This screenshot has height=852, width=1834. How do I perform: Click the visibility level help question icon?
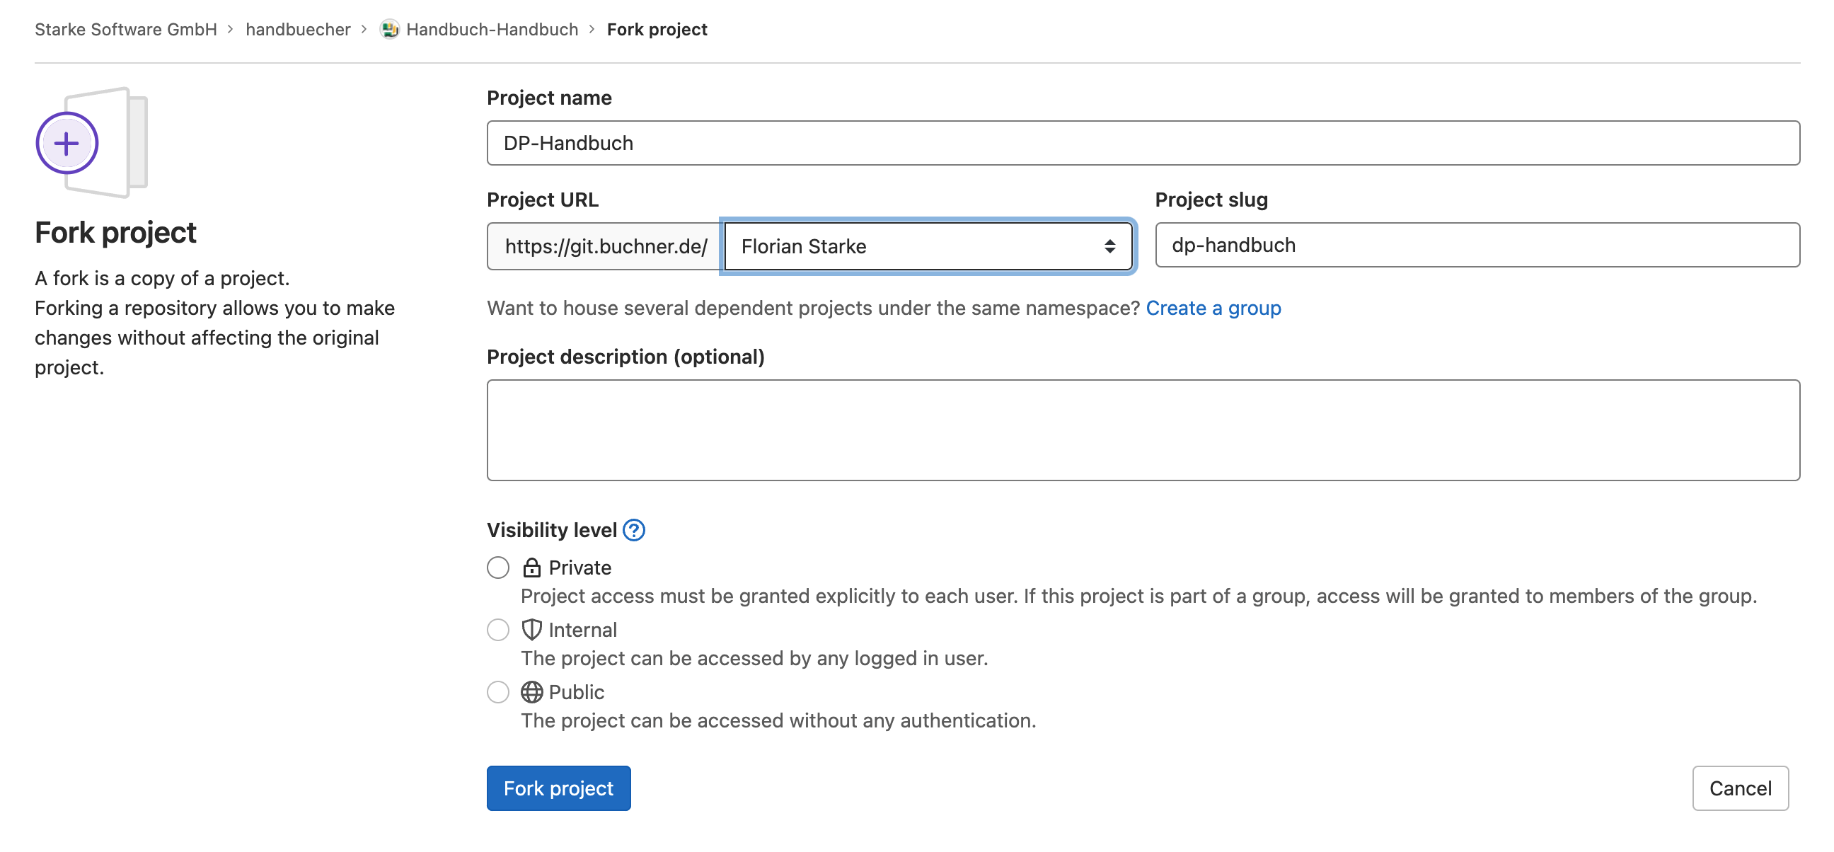tap(633, 530)
